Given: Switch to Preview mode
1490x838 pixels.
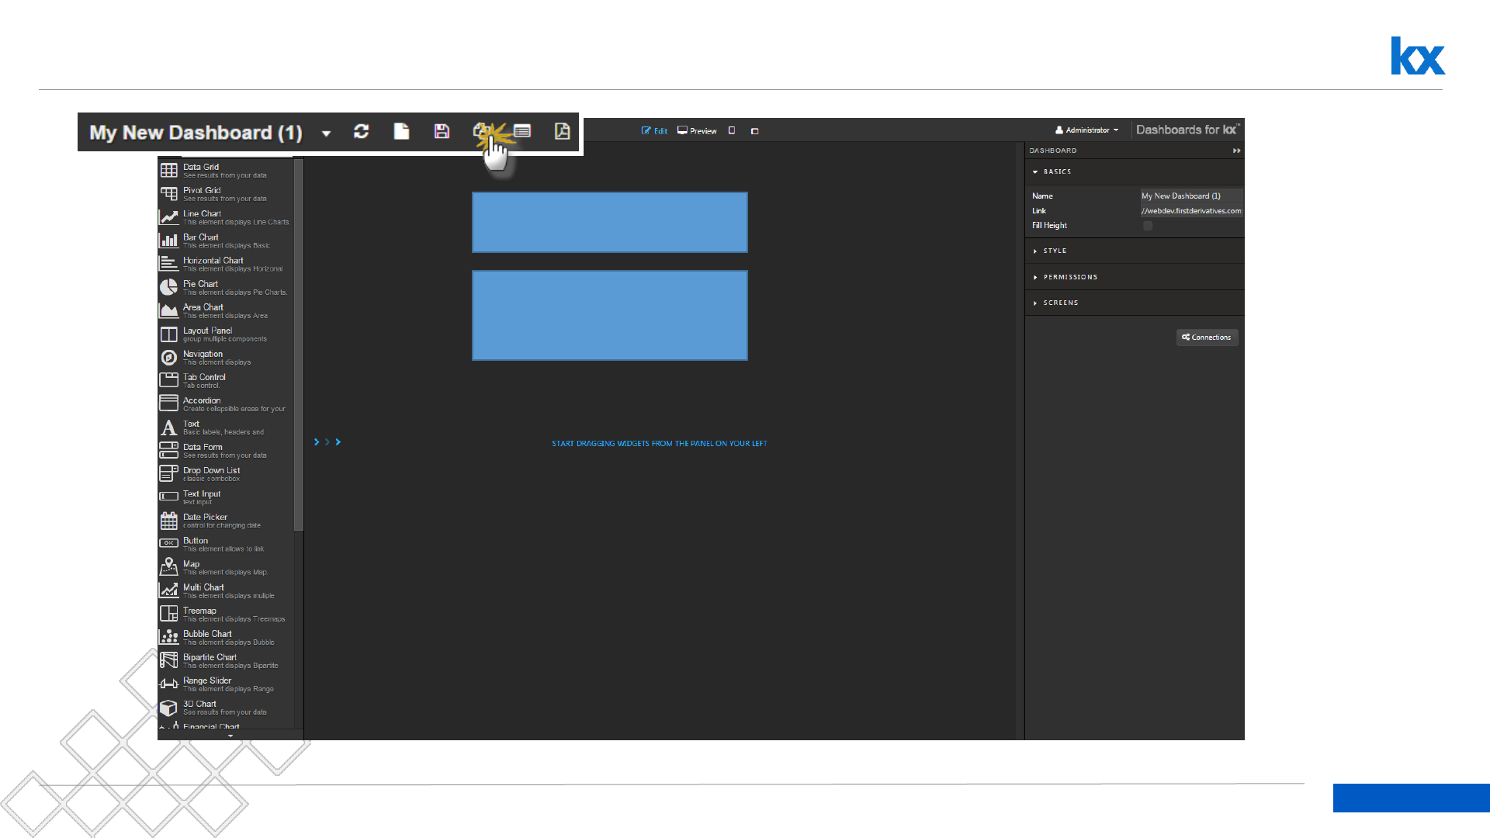Looking at the screenshot, I should tap(697, 131).
